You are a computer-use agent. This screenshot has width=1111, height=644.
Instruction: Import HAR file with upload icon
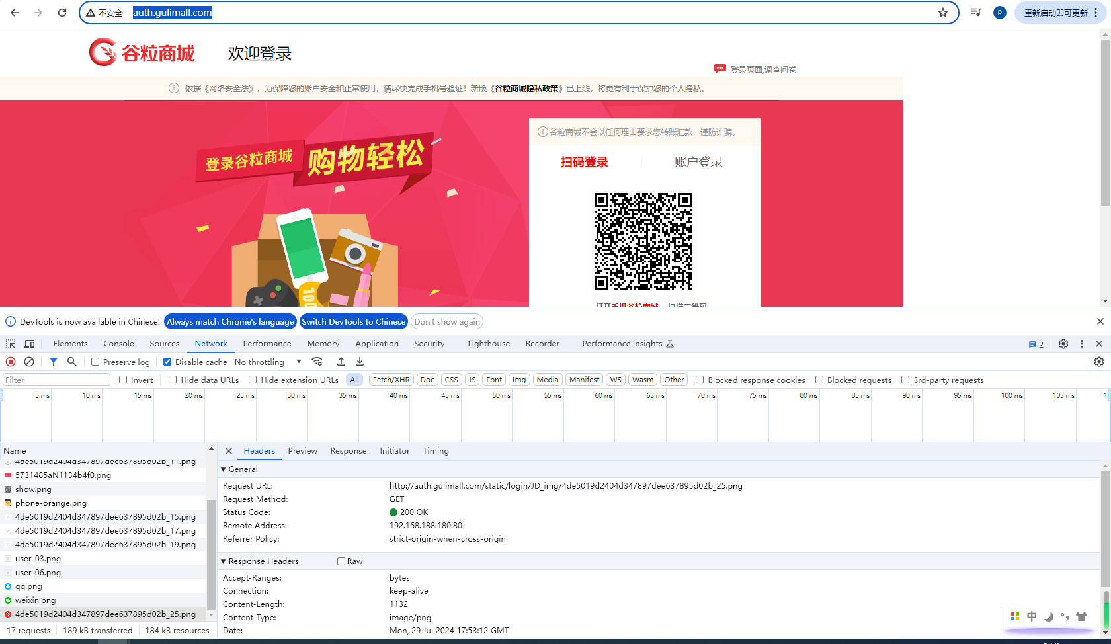tap(341, 362)
